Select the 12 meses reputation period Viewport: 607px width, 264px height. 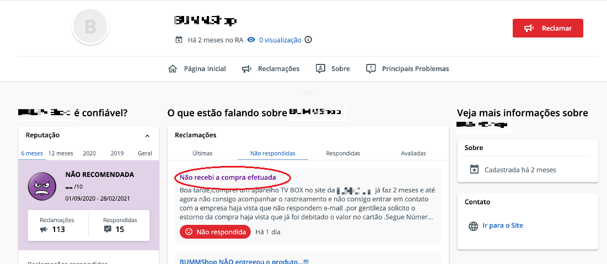pyautogui.click(x=61, y=153)
